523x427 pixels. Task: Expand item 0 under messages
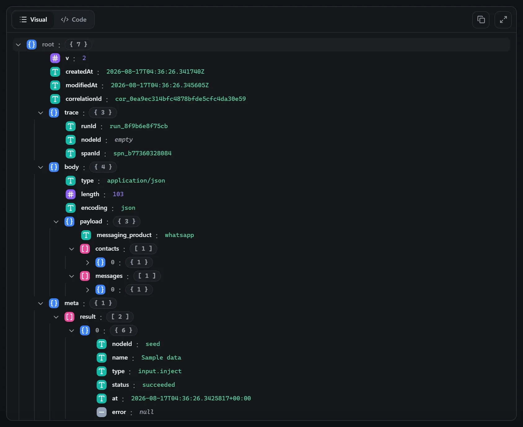(x=87, y=290)
